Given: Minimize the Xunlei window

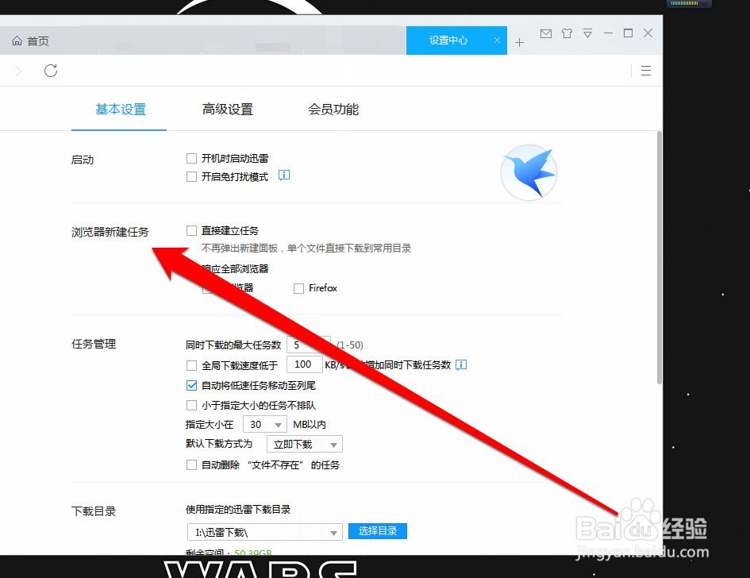Looking at the screenshot, I should 609,33.
